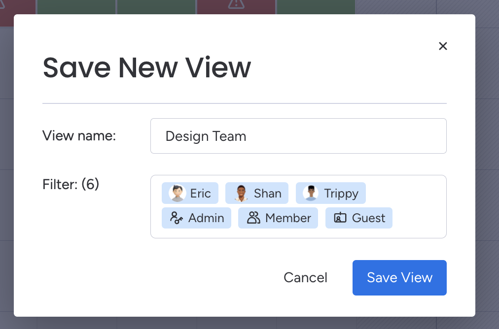
Task: Click Trippy's avatar picture
Action: (311, 194)
